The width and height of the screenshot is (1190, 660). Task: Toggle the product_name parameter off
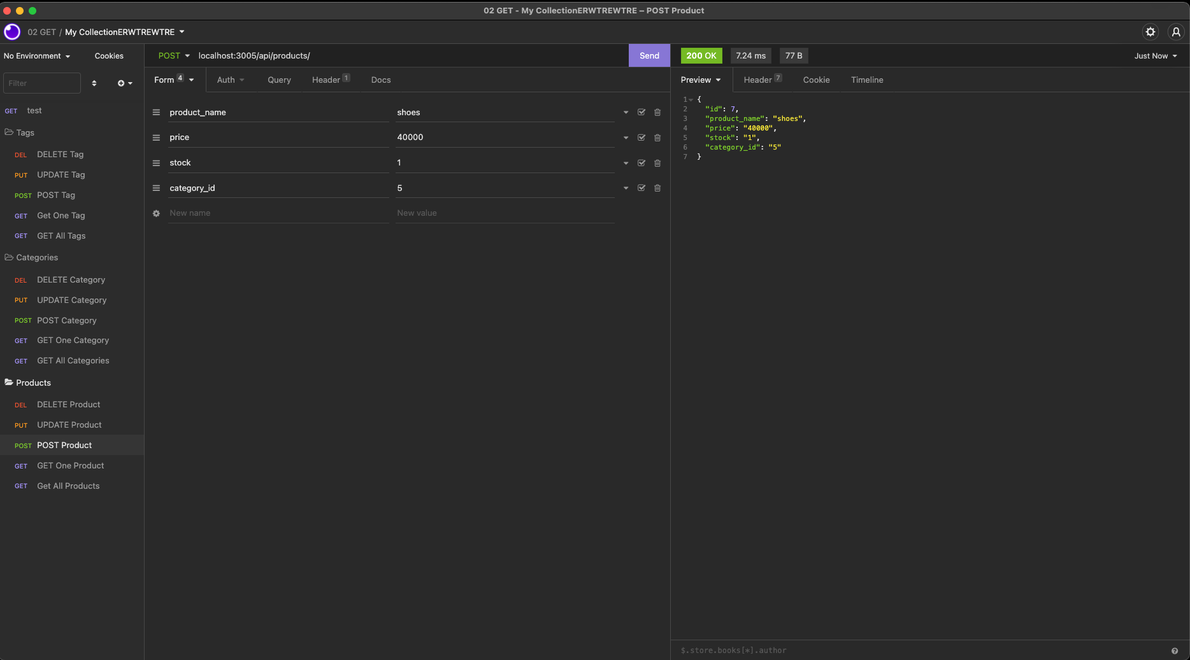[641, 112]
